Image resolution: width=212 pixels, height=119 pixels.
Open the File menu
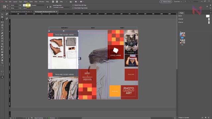tap(6, 2)
